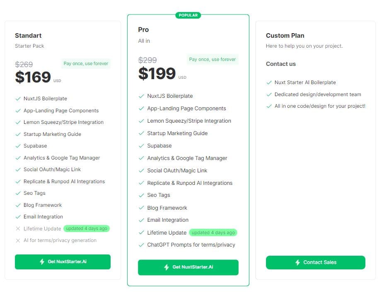Toggle the check next to Email Integration in Standart

pos(17,216)
